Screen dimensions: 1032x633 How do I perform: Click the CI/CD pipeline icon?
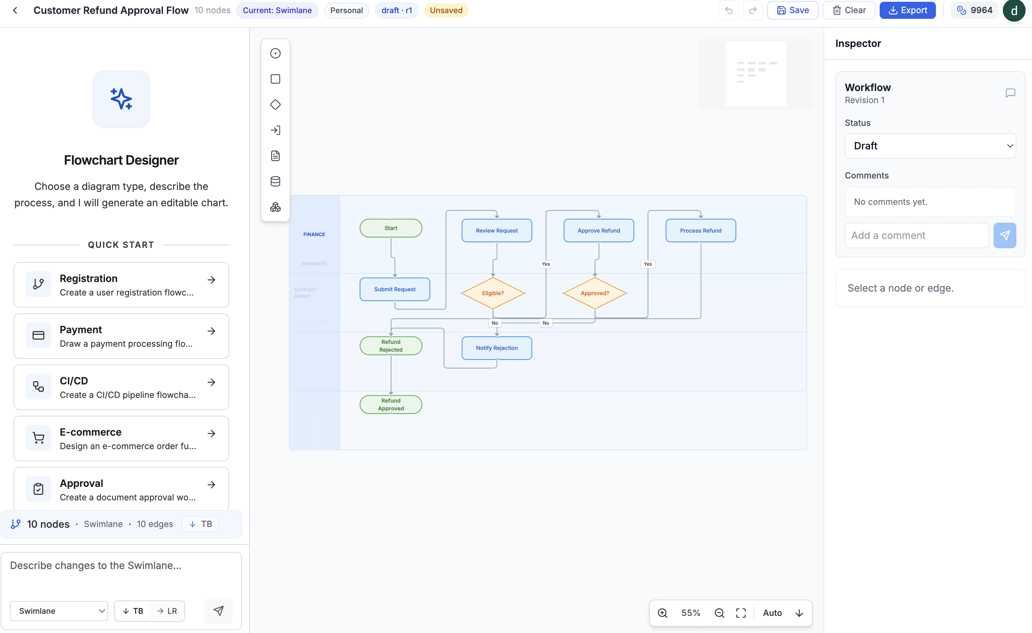38,387
